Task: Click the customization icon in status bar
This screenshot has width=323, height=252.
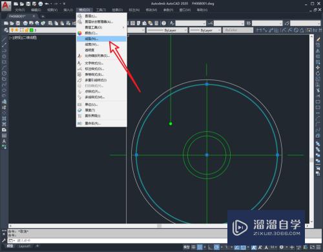Action: pos(318,247)
